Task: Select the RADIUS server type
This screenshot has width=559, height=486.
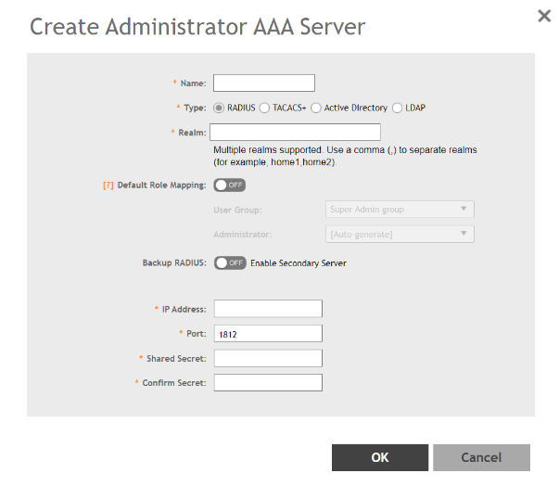Action: pyautogui.click(x=220, y=108)
